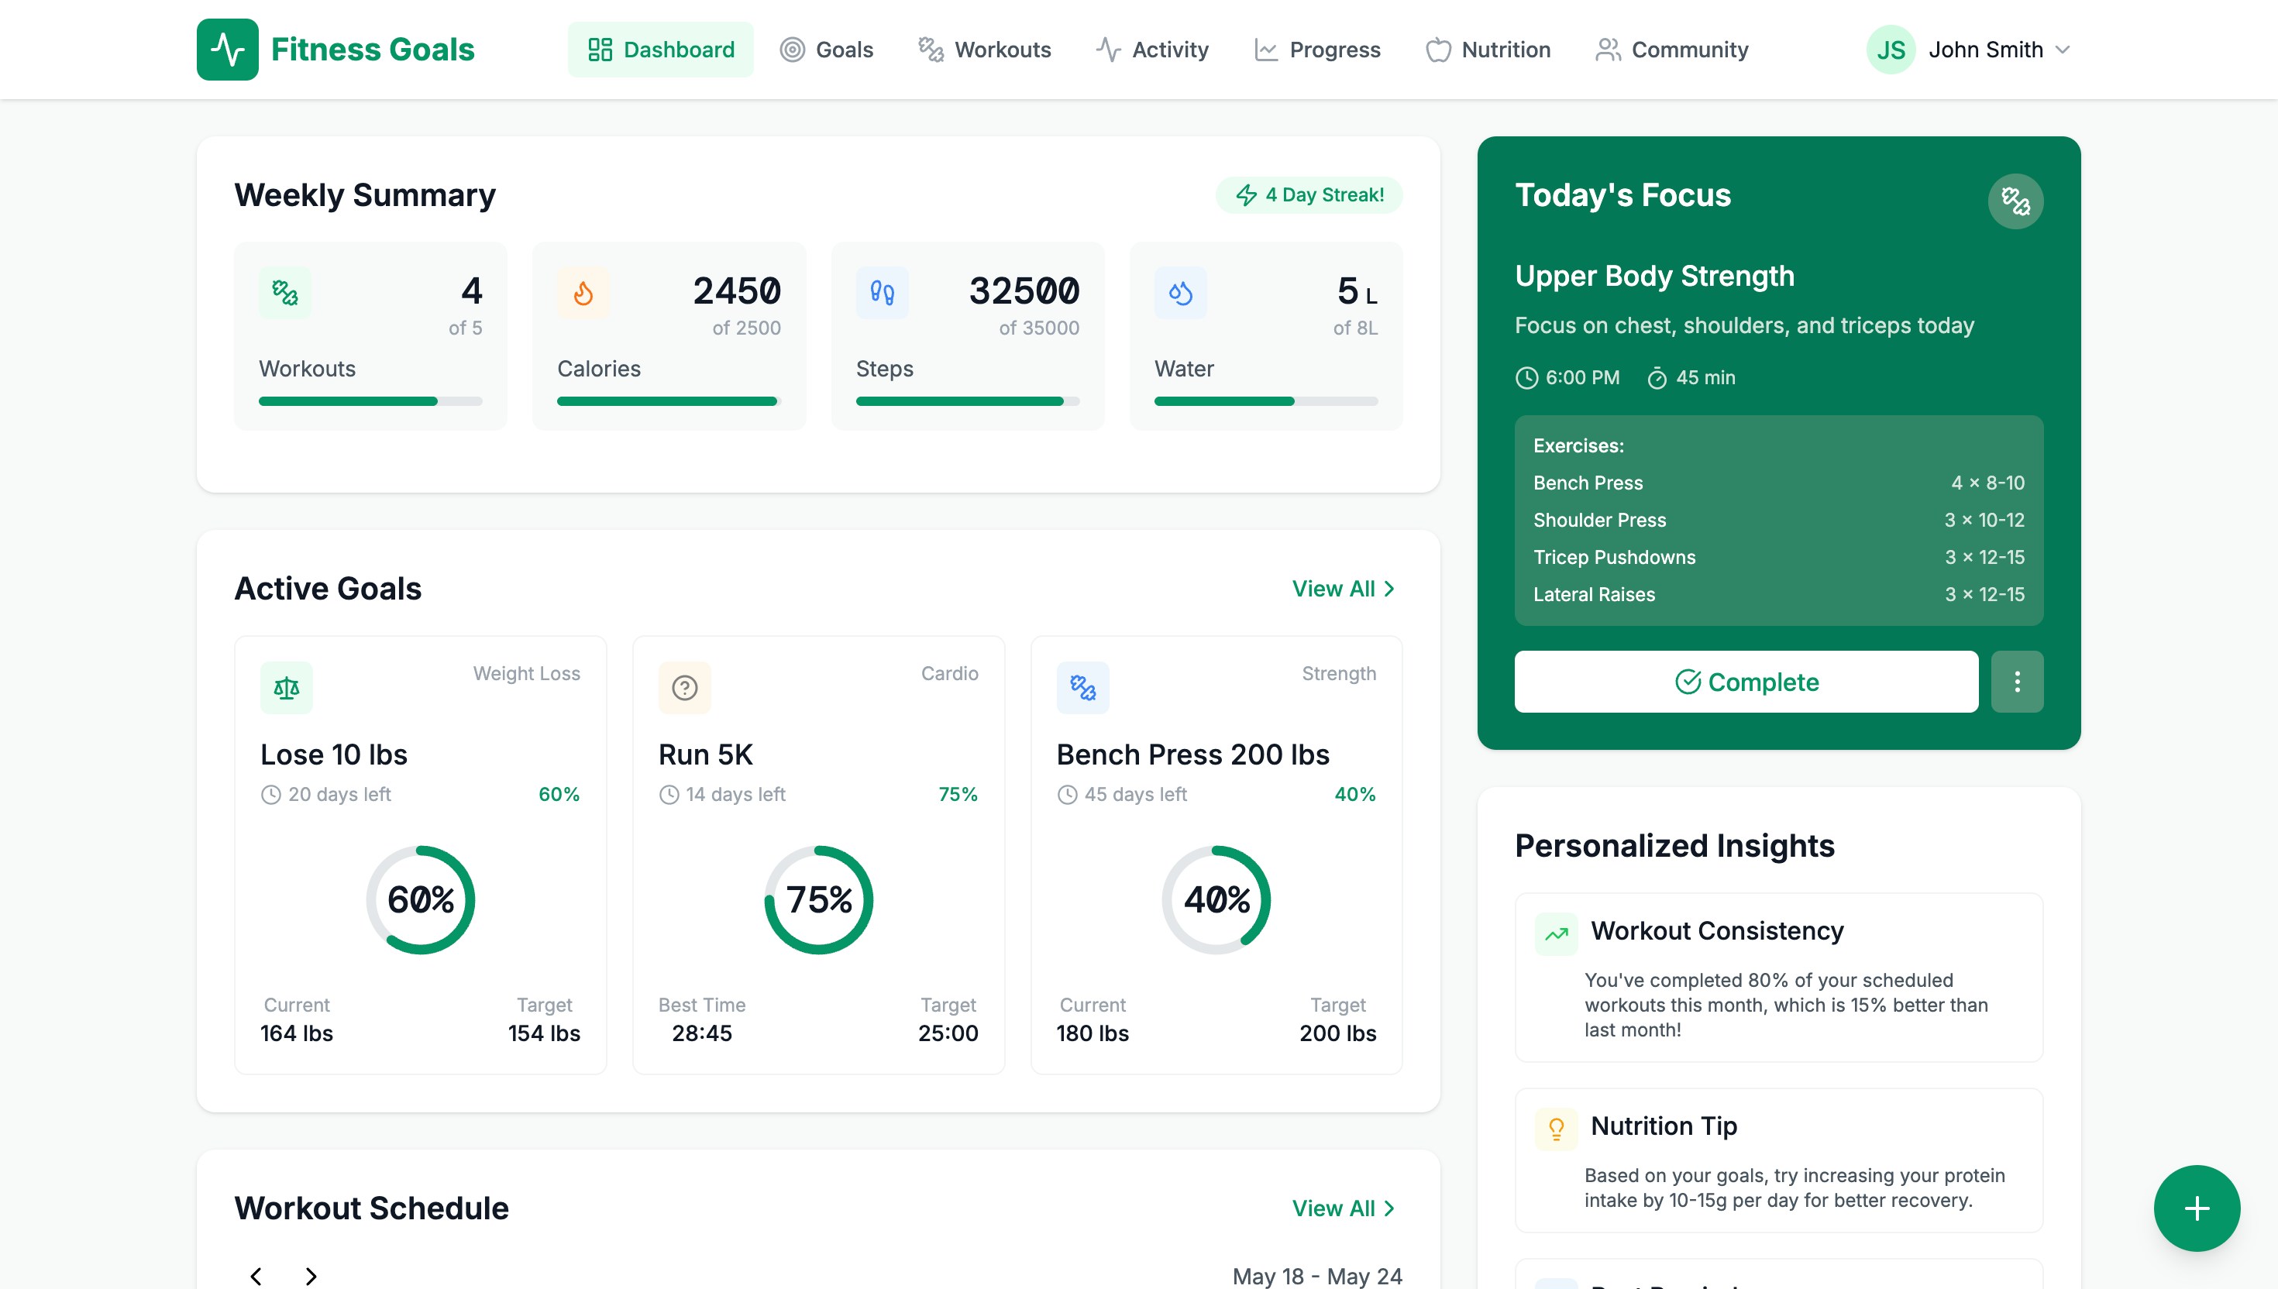Select the Dashboard tab
This screenshot has height=1289, width=2278.
(x=660, y=49)
